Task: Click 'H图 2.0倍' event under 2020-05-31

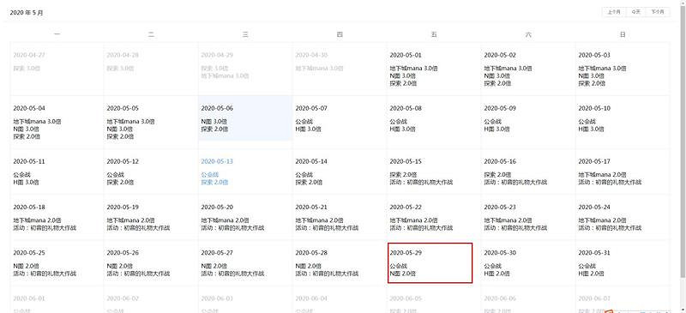Action: pyautogui.click(x=591, y=274)
